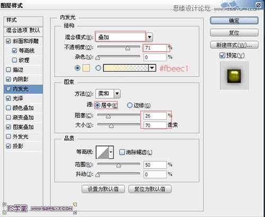The height and width of the screenshot is (217, 265).
Task: Click the 大小 value field showing 70
Action: pyautogui.click(x=155, y=125)
